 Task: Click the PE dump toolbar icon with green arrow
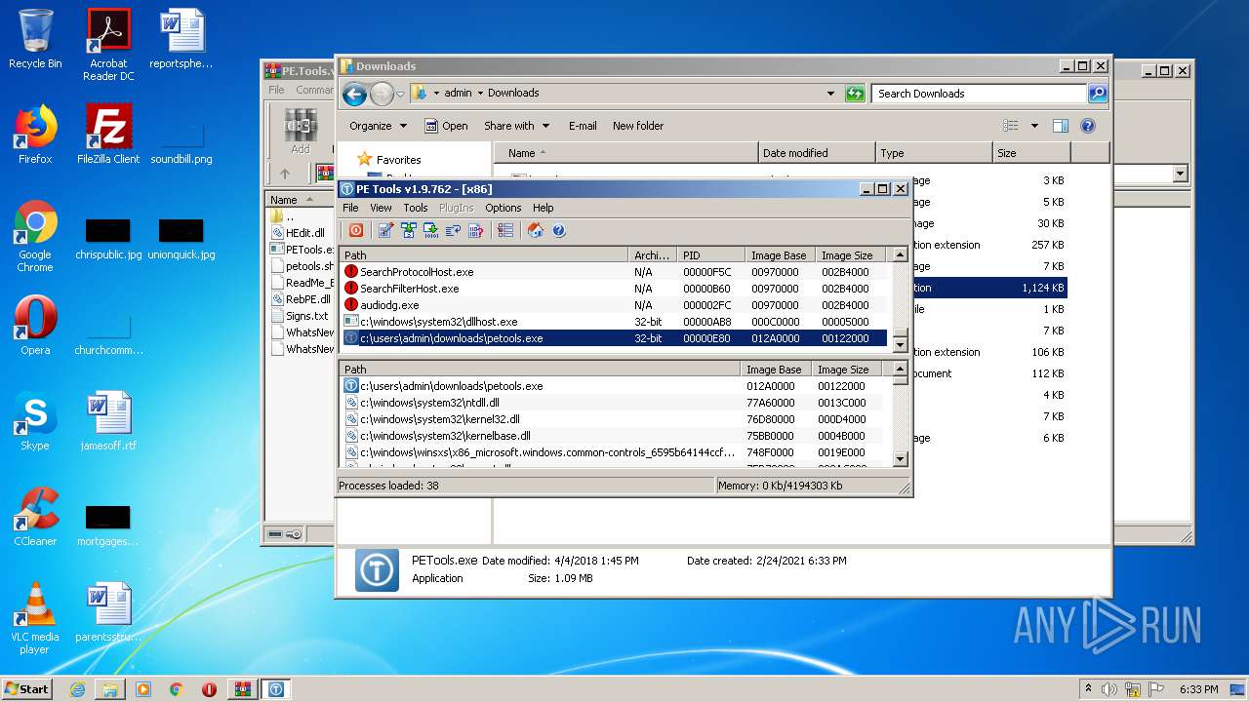[430, 230]
